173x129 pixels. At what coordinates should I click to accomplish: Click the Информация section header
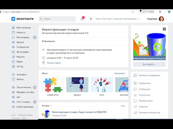48,41
